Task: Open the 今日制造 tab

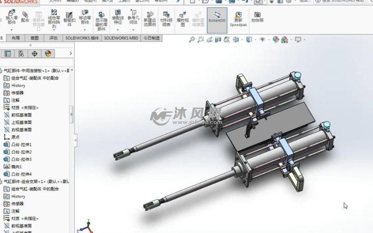Action: point(151,38)
